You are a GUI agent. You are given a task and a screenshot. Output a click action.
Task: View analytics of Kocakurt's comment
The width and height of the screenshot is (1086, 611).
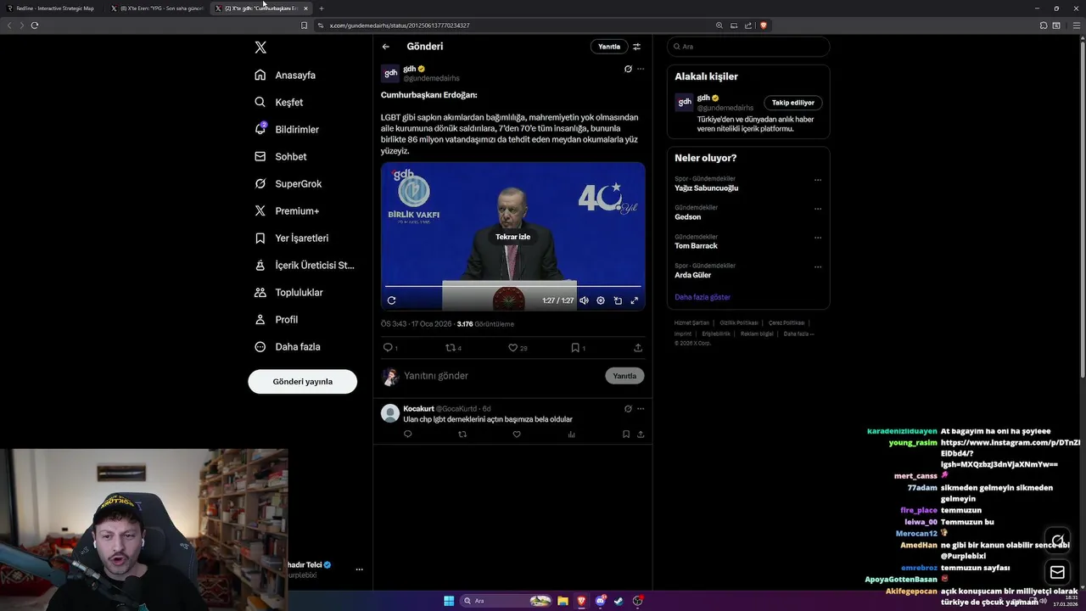(571, 434)
